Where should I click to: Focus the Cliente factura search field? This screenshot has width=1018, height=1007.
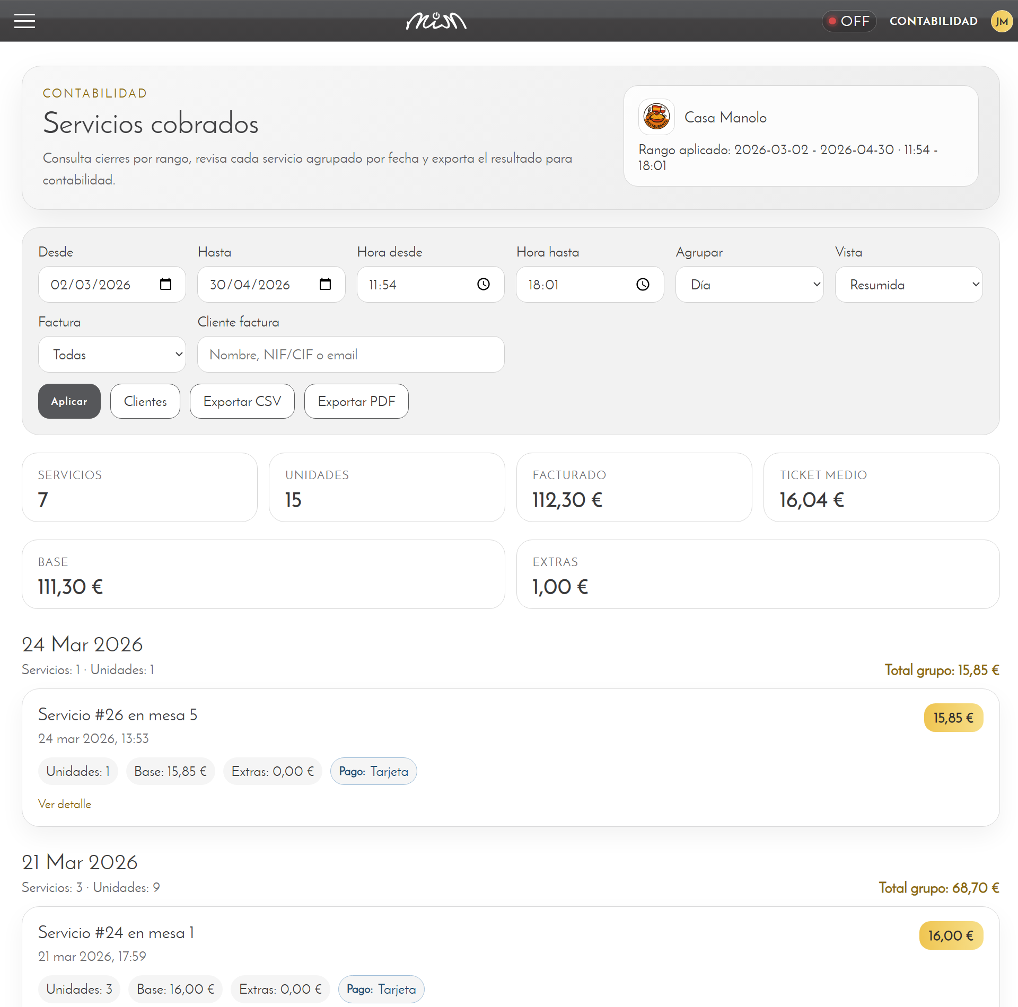[350, 354]
